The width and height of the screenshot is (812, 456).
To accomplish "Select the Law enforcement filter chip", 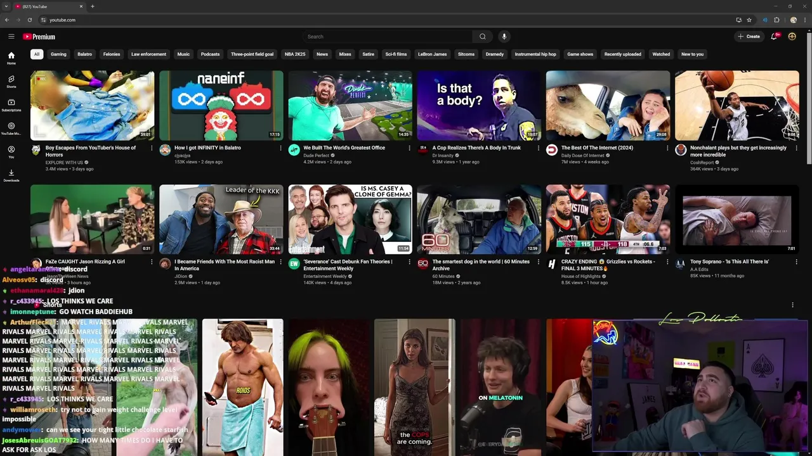I will [x=148, y=54].
